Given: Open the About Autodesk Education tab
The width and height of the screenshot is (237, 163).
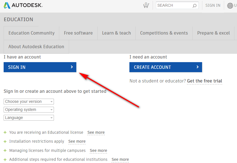Looking at the screenshot, I should [x=36, y=47].
